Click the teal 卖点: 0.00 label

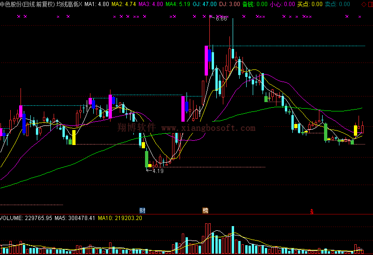pos(337,4)
